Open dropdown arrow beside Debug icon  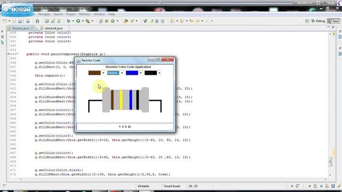73,21
